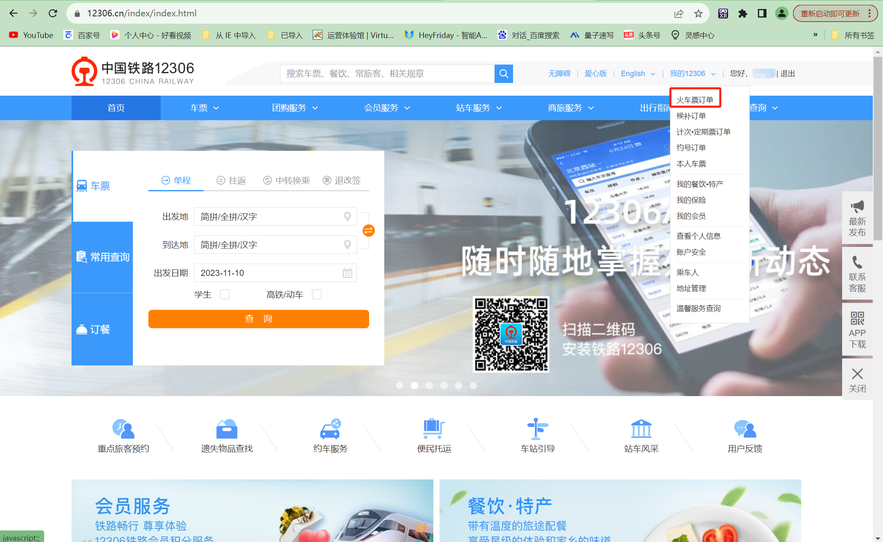Screen dimensions: 883x542
Task: Select 本人车票 personal tickets menu item
Action: point(692,163)
